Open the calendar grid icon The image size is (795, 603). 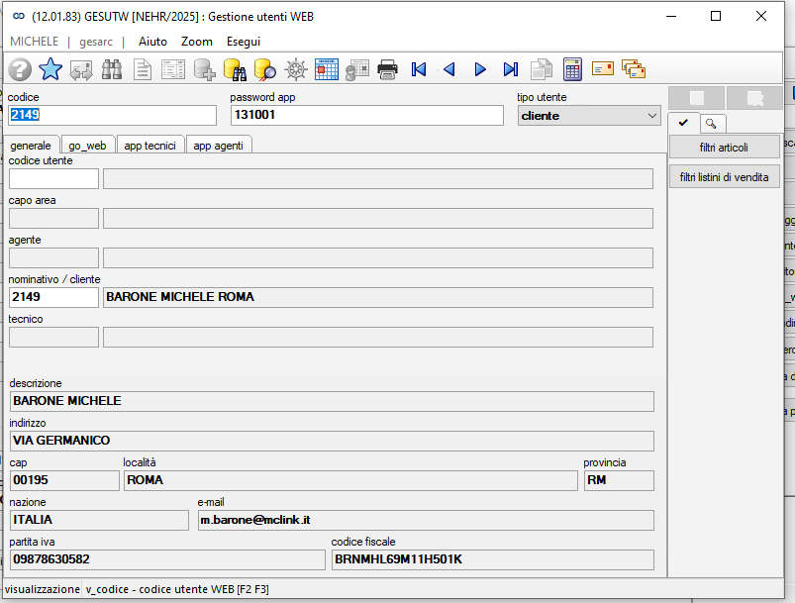coord(327,69)
